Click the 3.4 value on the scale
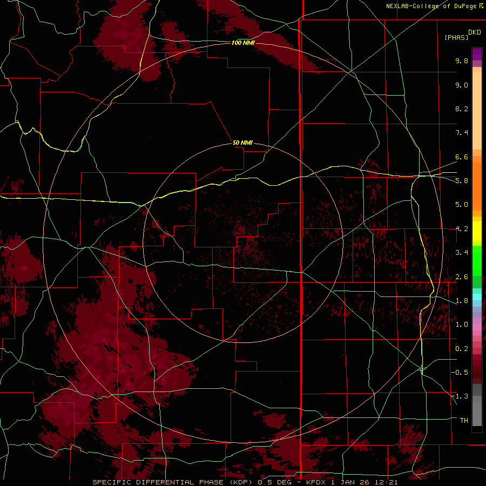This screenshot has width=486, height=486. click(462, 253)
